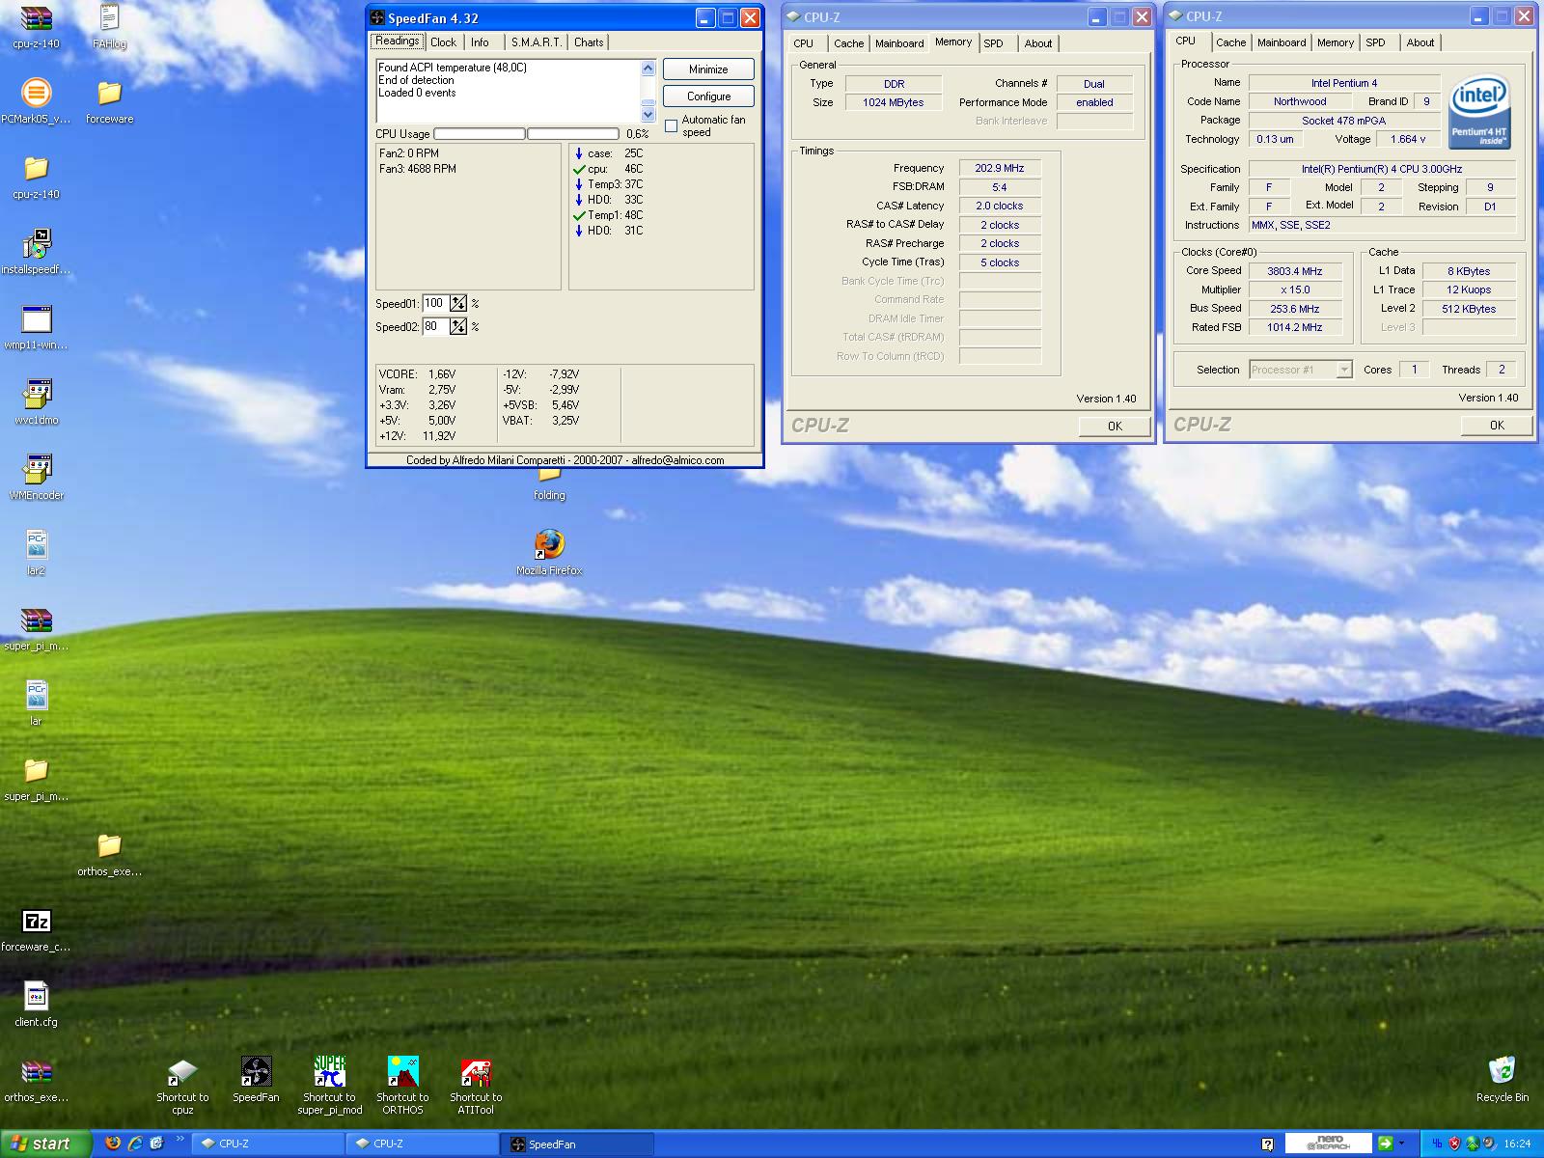Click Internet Explorer quick launch icon

click(135, 1144)
